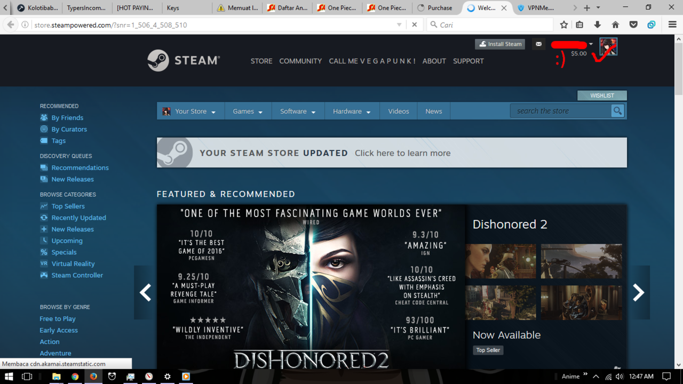View first Dishonored 2 screenshot thumbnail
The width and height of the screenshot is (683, 384).
click(x=501, y=261)
